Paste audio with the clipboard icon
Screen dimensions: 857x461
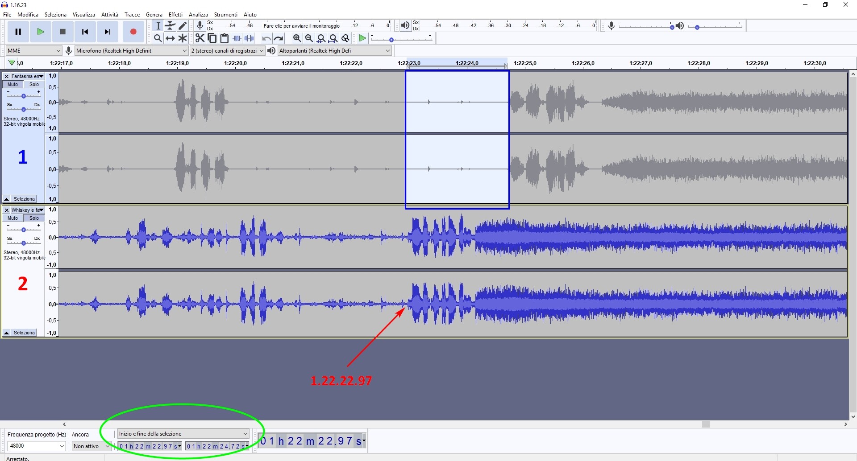click(225, 38)
